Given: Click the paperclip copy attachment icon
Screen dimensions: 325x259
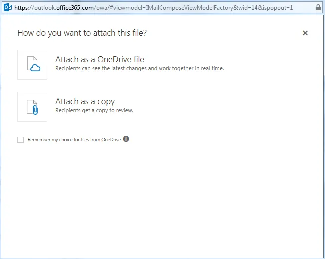Looking at the screenshot, I should pyautogui.click(x=32, y=107).
